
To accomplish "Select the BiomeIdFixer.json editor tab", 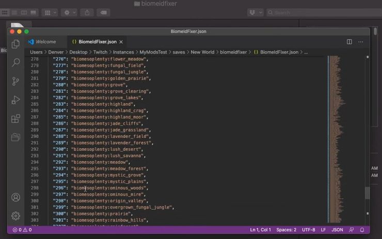I will tap(98, 42).
